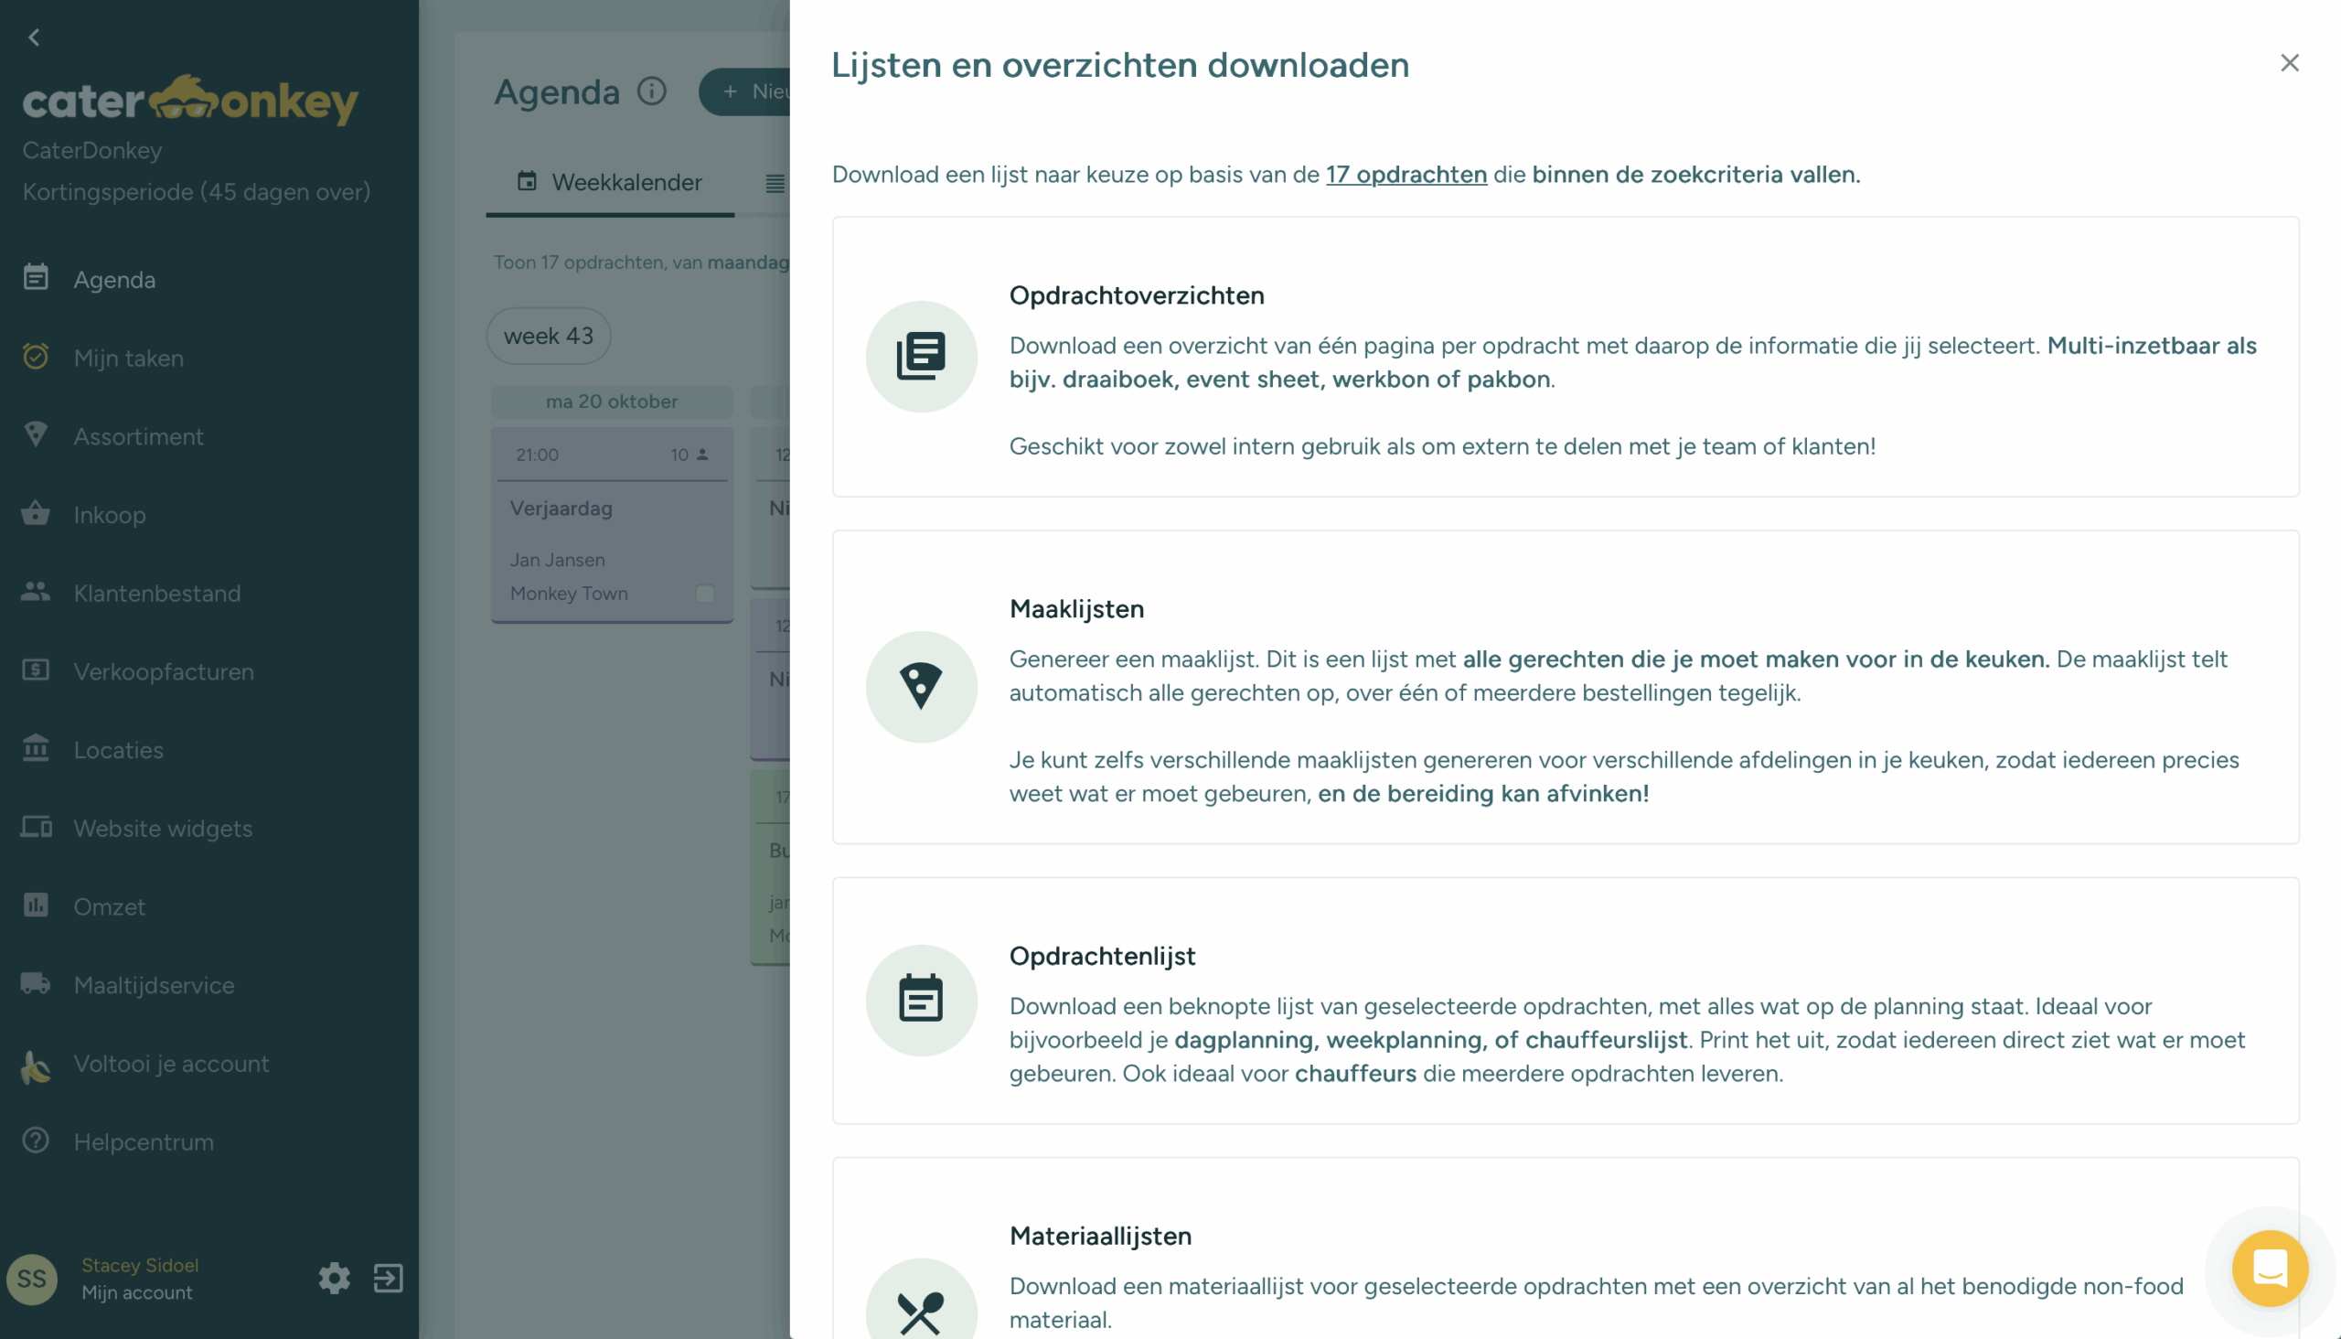Open the '17 opdrachten' link

click(1406, 175)
